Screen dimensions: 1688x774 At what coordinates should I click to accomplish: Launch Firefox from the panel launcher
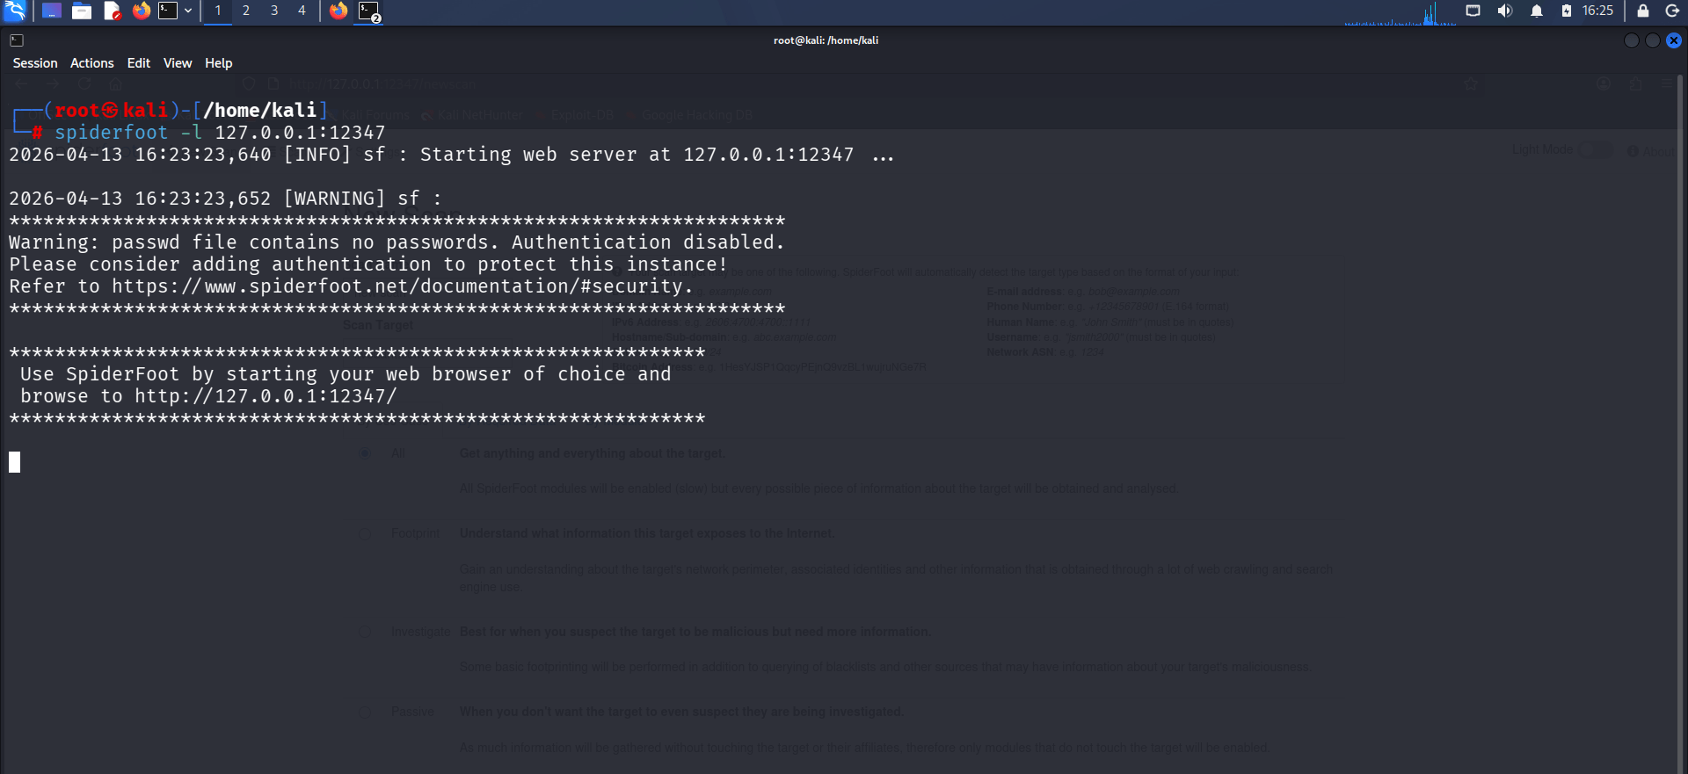pos(142,11)
